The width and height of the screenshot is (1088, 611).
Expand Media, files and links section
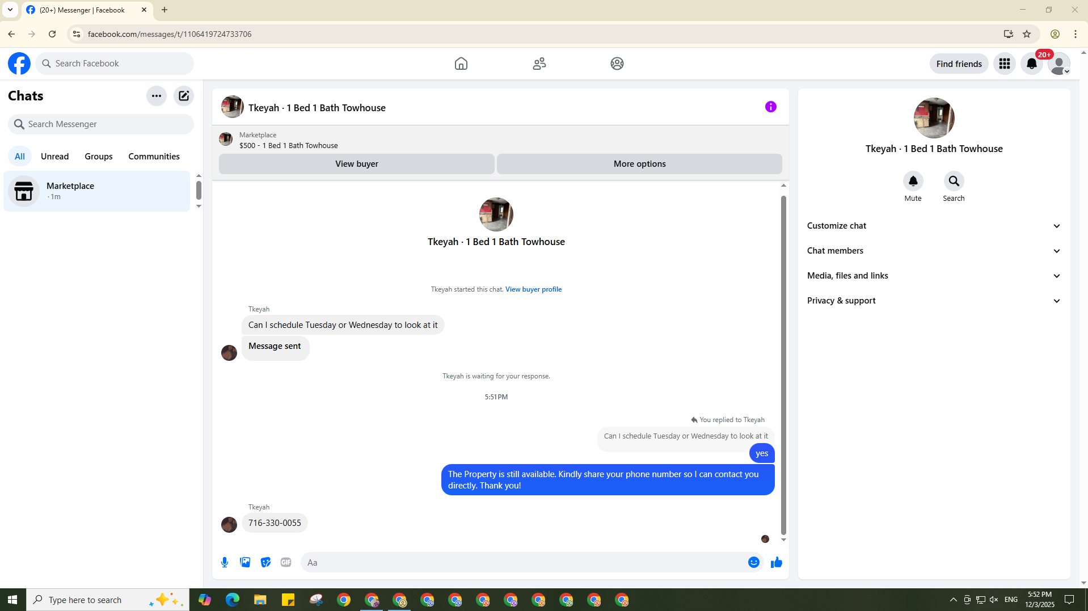click(934, 276)
